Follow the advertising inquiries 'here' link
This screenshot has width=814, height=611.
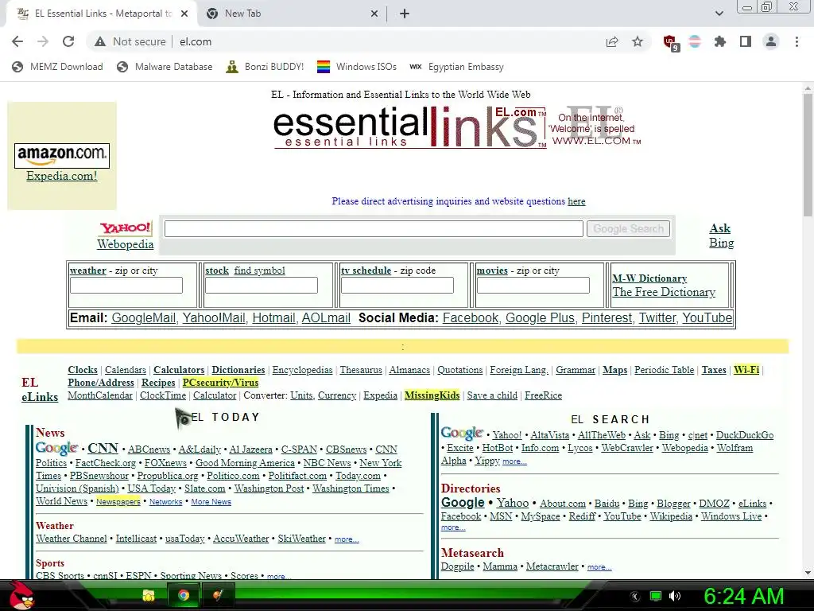[576, 201]
